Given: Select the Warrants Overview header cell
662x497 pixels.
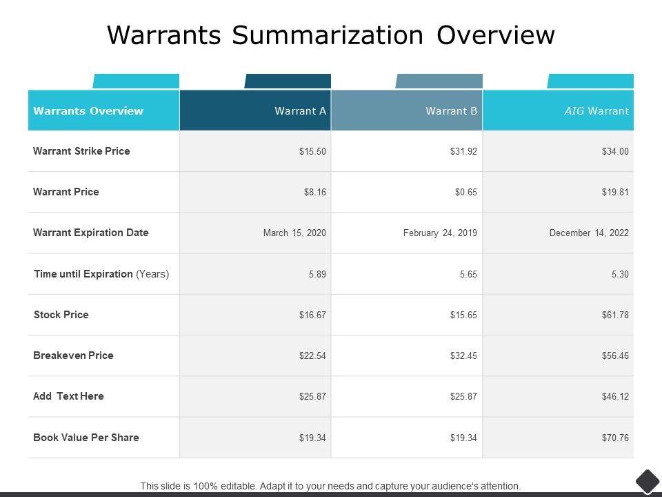Looking at the screenshot, I should coord(89,110).
